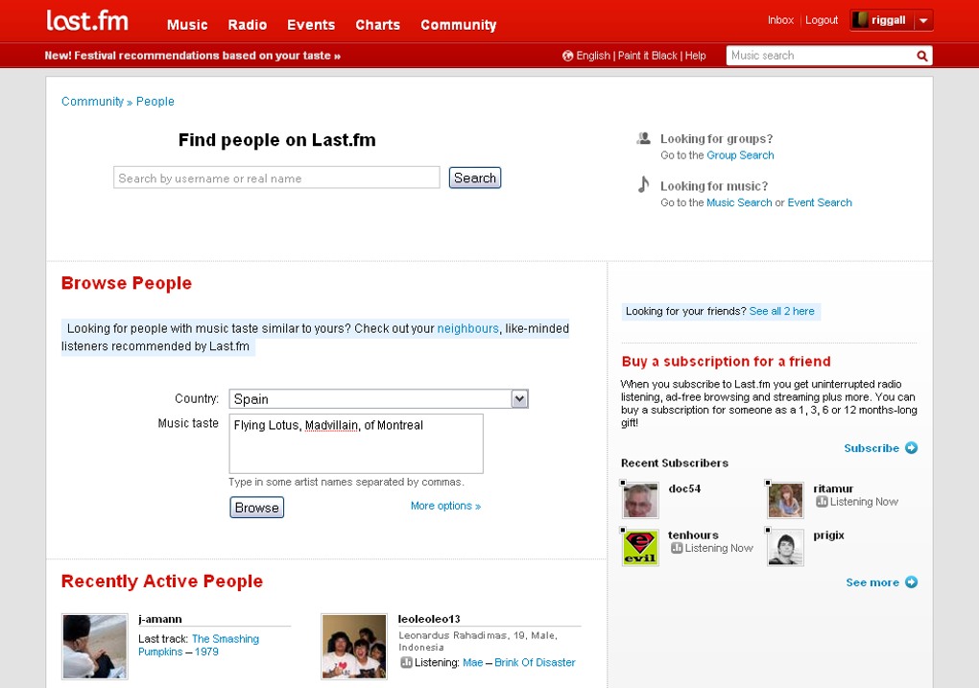Click the Community breadcrumb link
The height and width of the screenshot is (688, 979).
(x=92, y=102)
